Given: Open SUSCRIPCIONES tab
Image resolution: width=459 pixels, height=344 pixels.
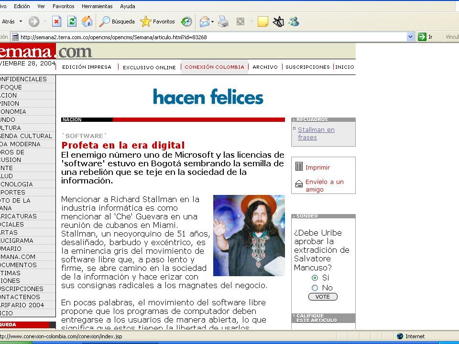Looking at the screenshot, I should click(307, 67).
